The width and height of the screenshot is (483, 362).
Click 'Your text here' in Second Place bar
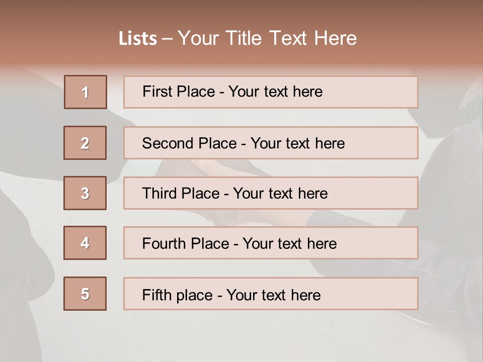297,143
